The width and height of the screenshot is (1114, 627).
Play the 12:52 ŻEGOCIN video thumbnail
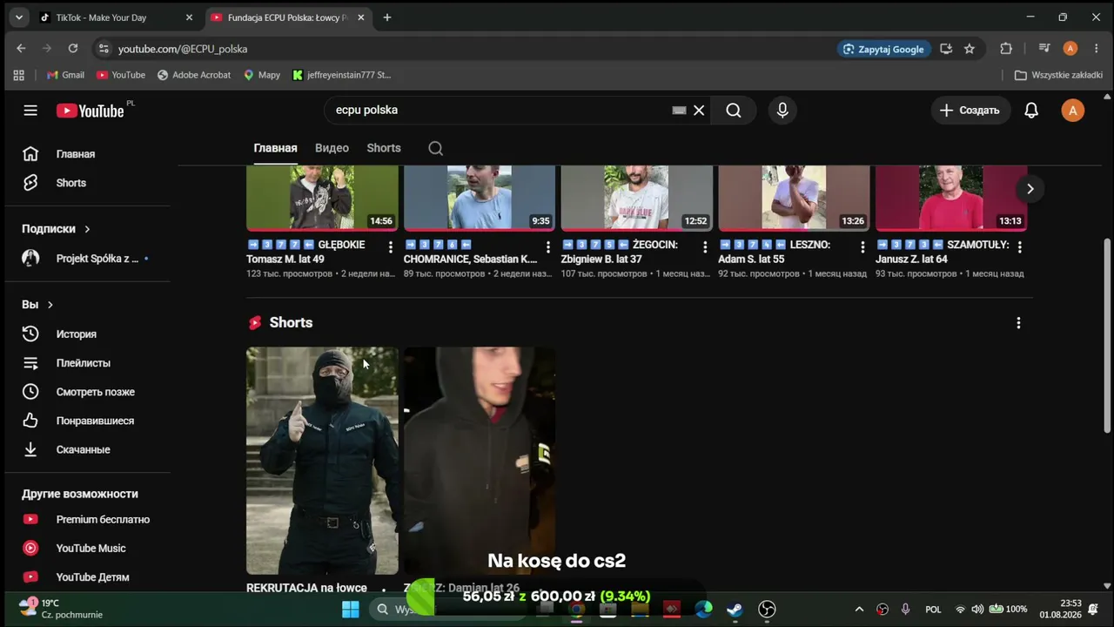(x=636, y=198)
